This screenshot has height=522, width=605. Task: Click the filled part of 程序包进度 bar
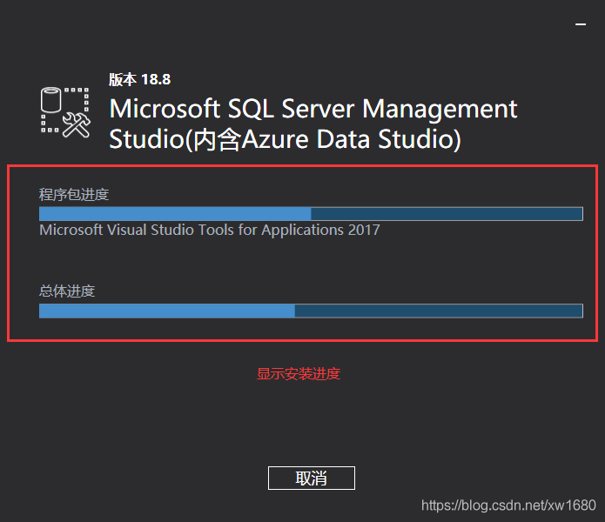click(x=174, y=214)
